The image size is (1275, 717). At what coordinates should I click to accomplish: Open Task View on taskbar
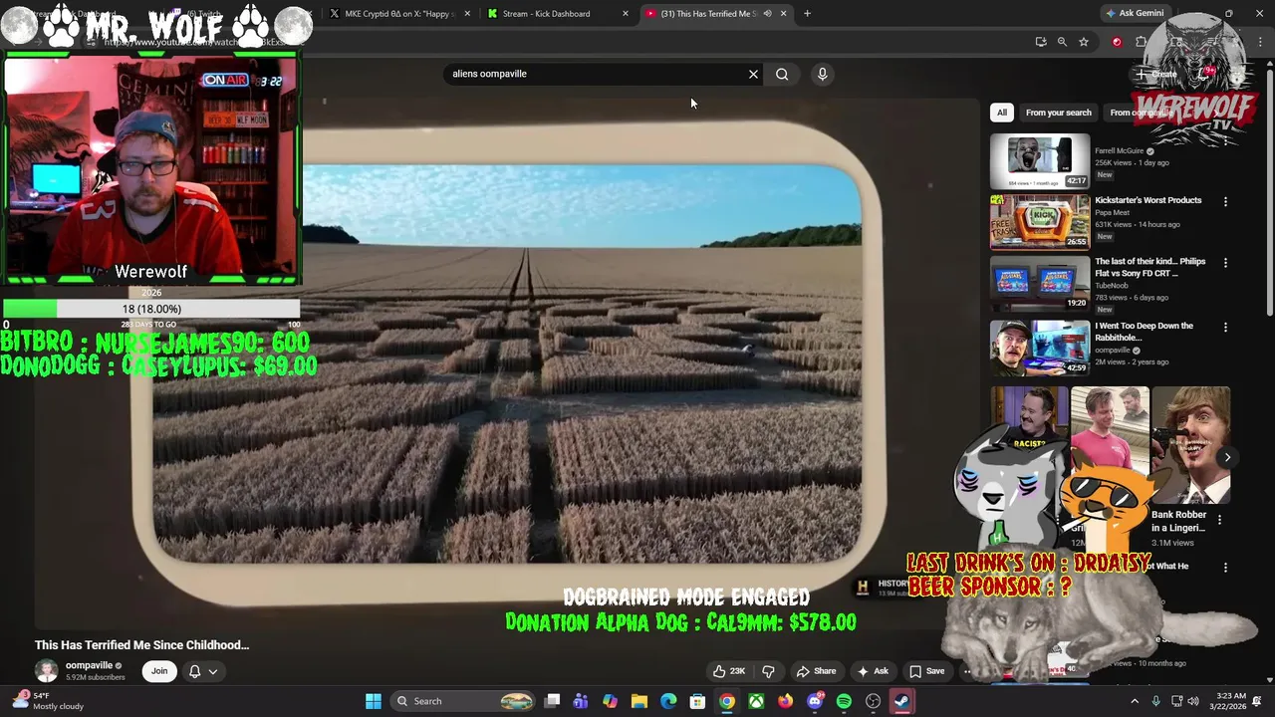553,701
